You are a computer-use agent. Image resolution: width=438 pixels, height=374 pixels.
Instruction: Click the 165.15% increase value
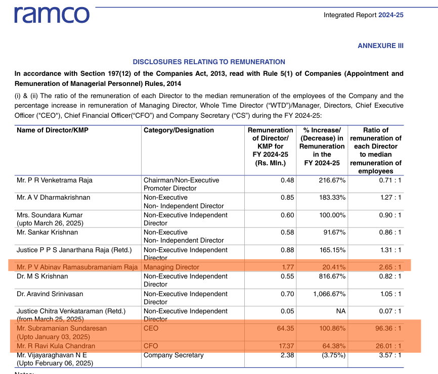point(332,250)
